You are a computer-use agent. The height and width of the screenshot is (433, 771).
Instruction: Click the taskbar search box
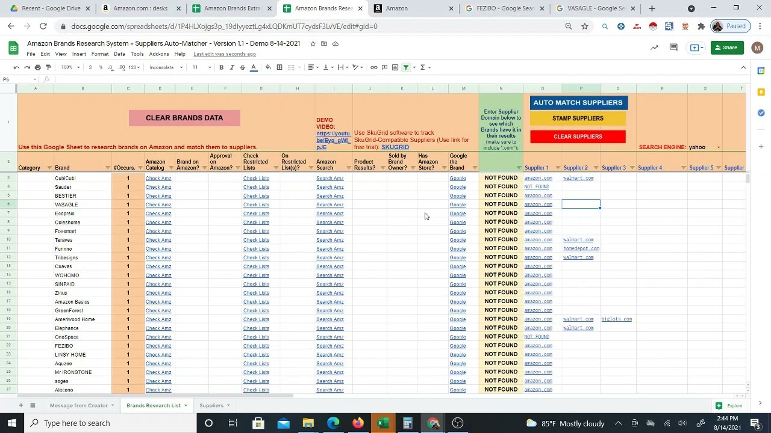[110, 423]
